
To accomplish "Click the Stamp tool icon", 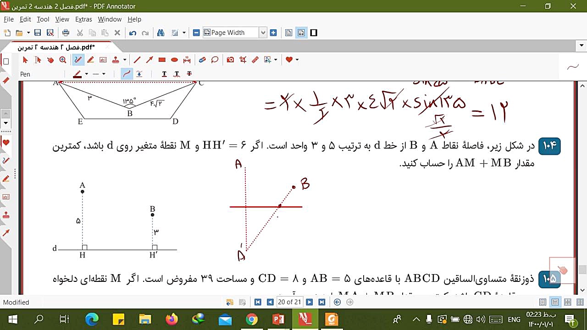I will [x=116, y=60].
